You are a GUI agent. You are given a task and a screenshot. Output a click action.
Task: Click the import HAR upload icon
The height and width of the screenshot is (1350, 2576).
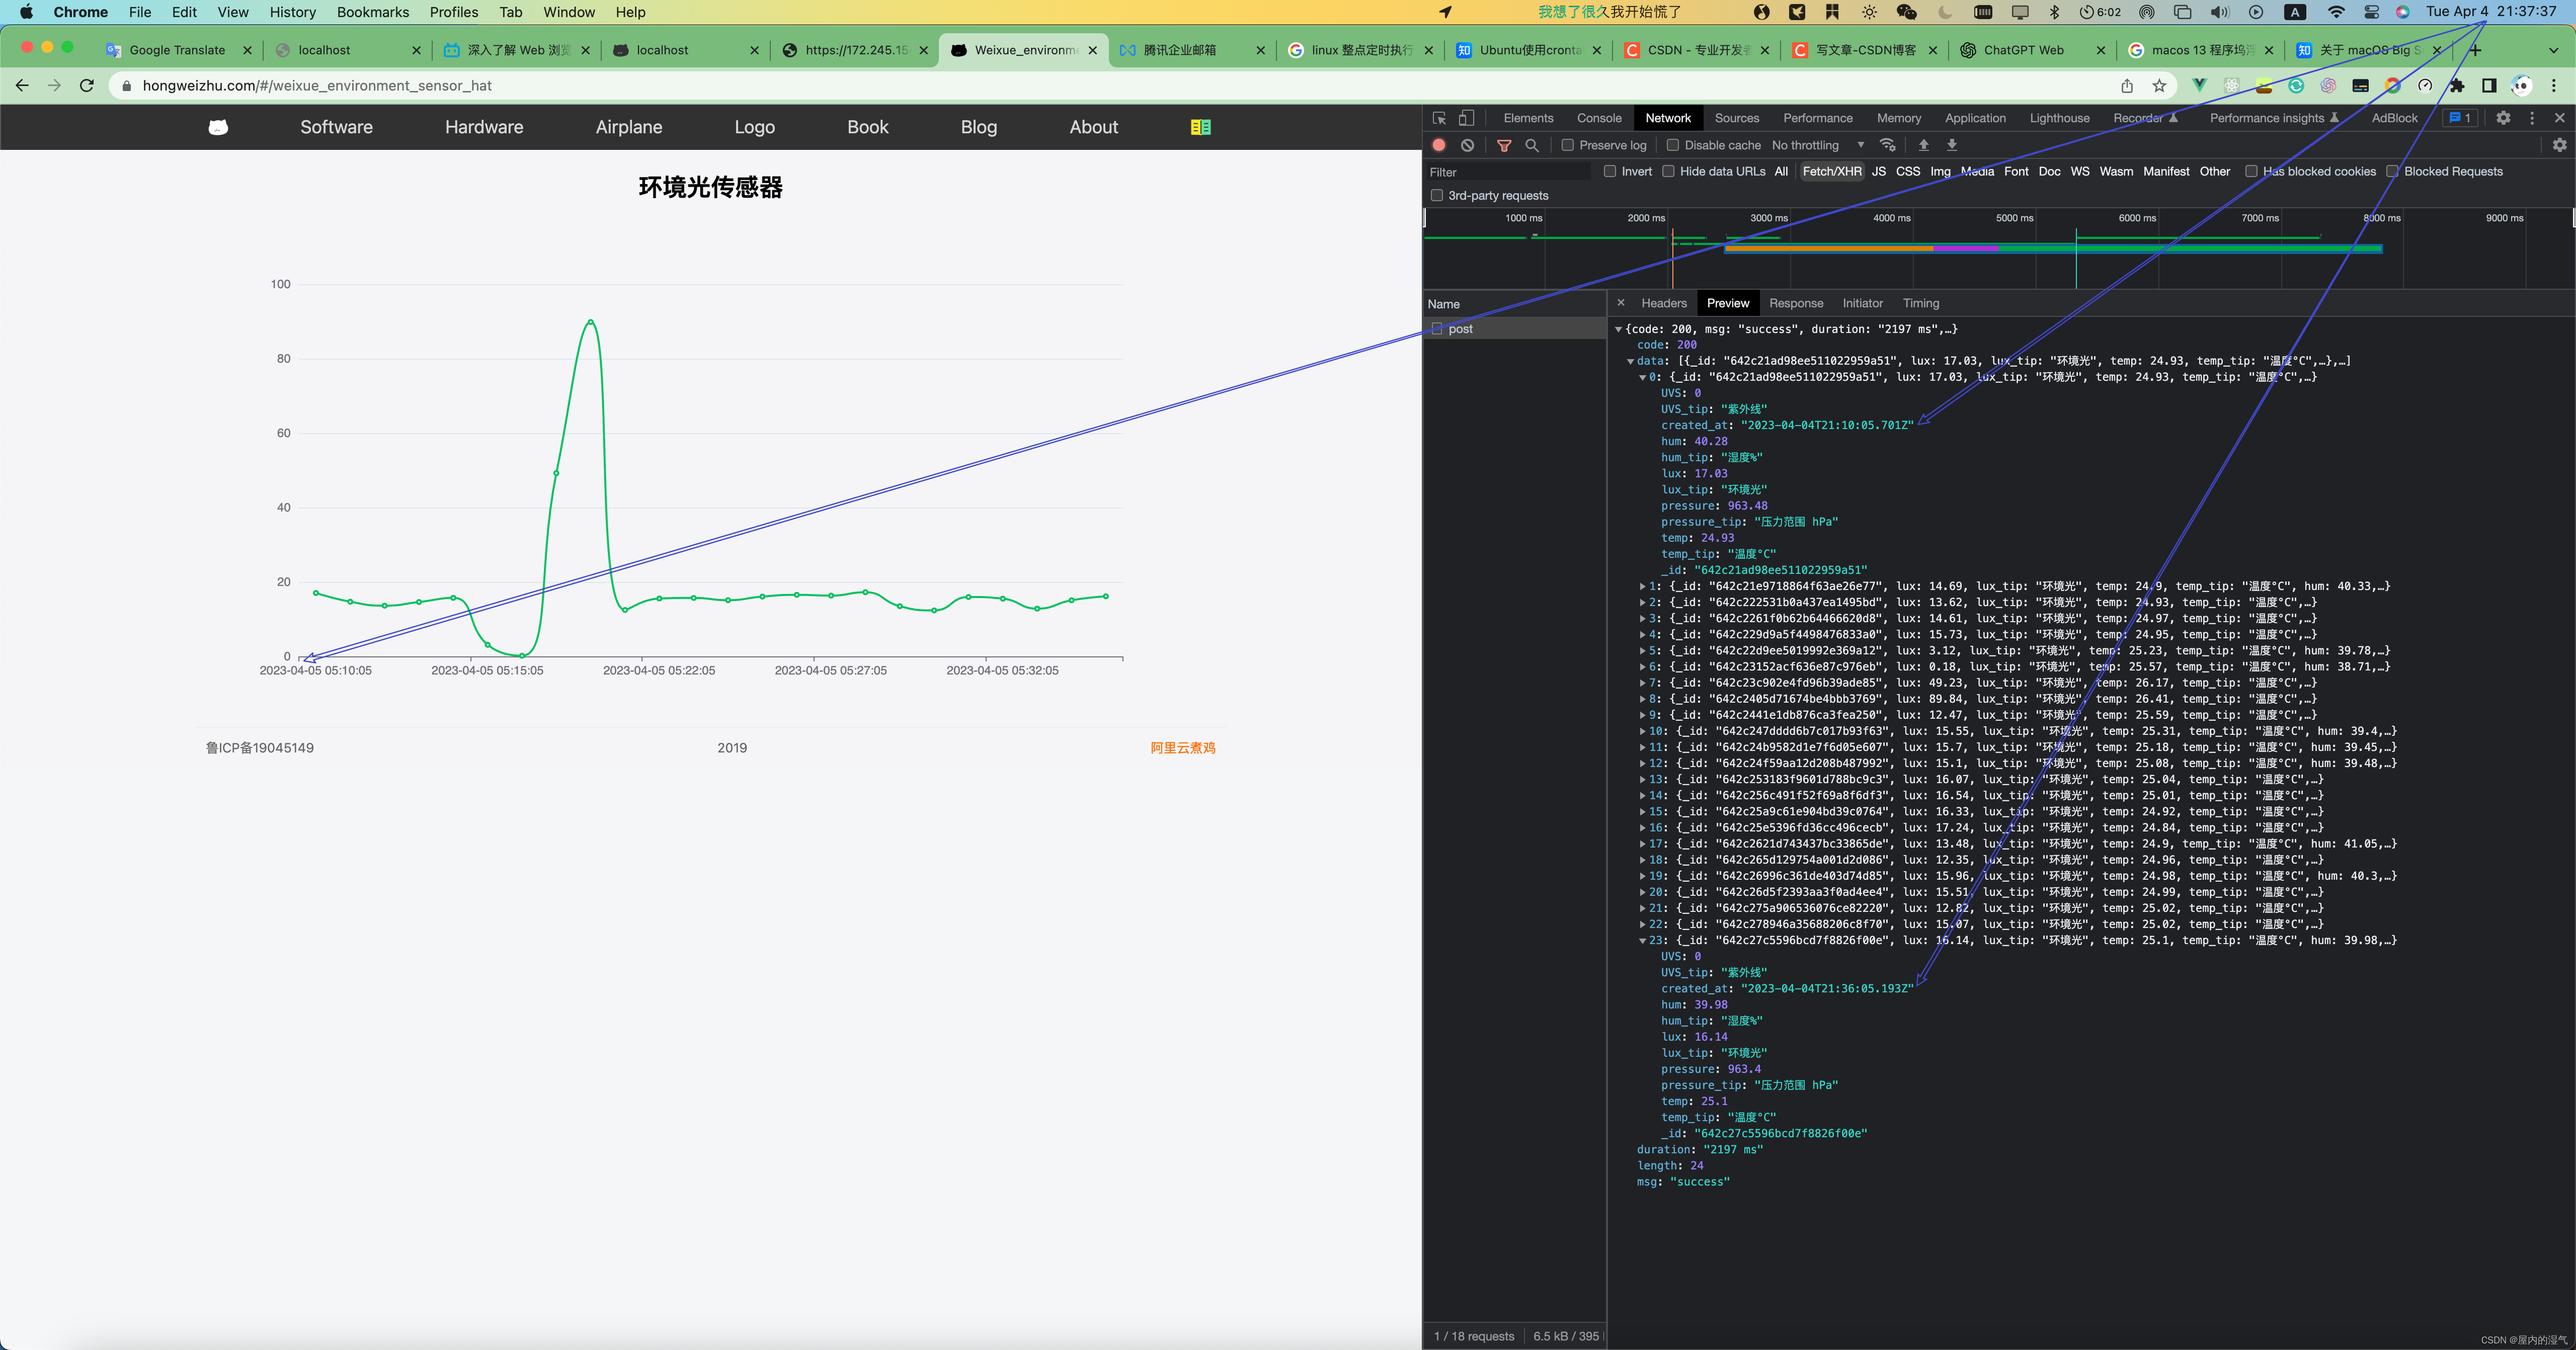1923,145
